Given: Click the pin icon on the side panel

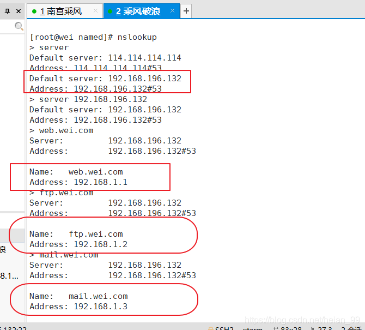Looking at the screenshot, I should pos(7,11).
